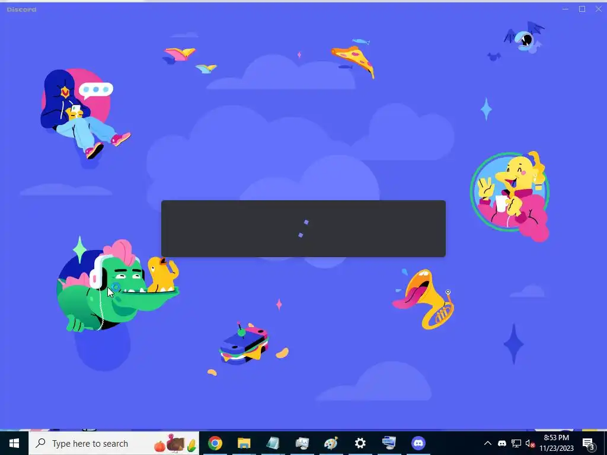The image size is (607, 455).
Task: Open the Windows Start menu
Action: [14, 443]
